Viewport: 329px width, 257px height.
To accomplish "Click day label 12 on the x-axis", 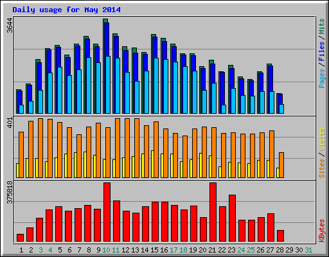I will click(125, 250).
